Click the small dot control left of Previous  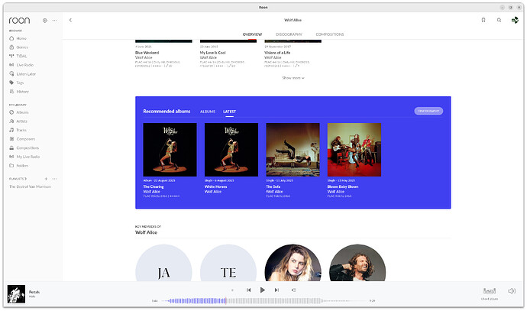[232, 290]
